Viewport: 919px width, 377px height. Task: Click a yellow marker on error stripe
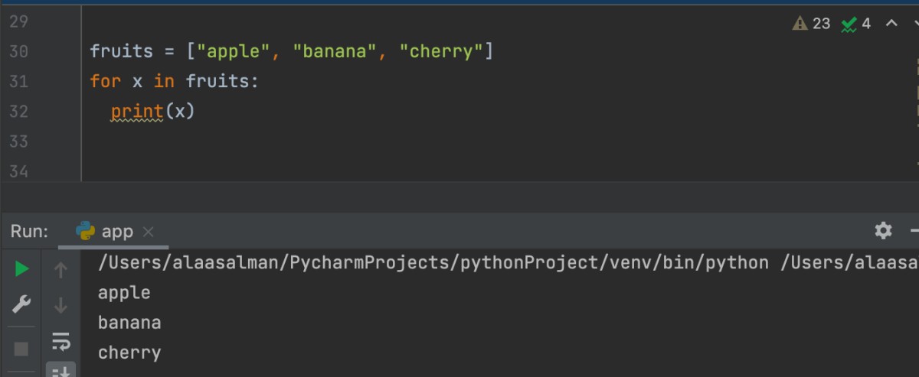tap(917, 91)
